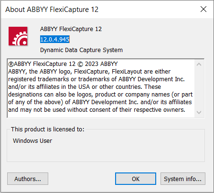Click the up arrow of the trademark text scrollbar
Viewport: 214px width, 193px height.
click(x=199, y=64)
